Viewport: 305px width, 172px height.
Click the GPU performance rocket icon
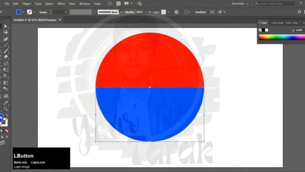point(139,3)
